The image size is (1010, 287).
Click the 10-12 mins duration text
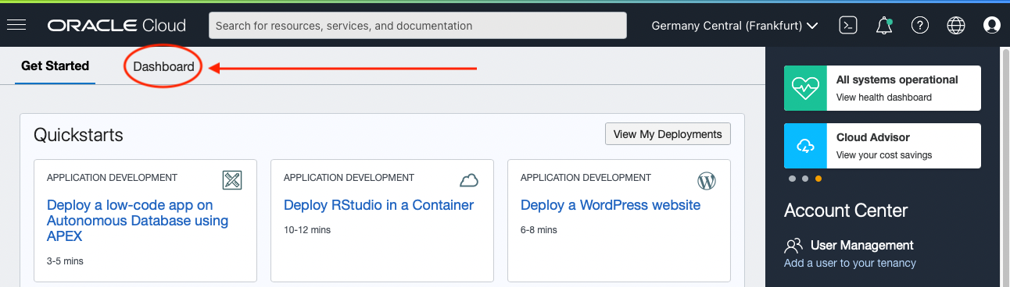coord(307,230)
